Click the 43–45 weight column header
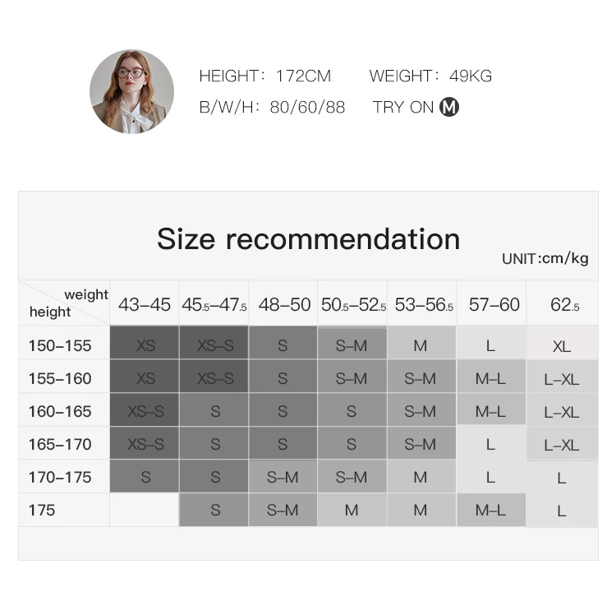616x610 pixels. (145, 303)
